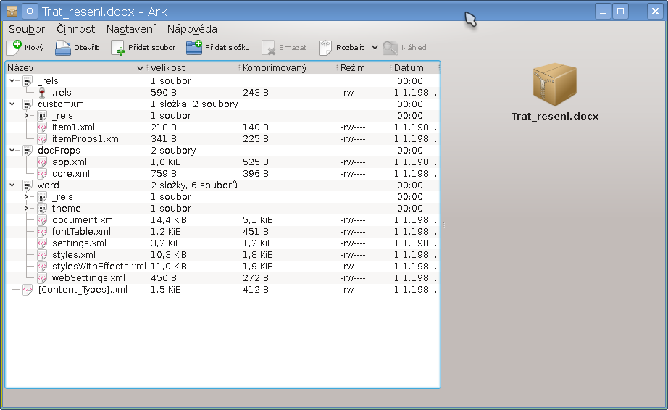Click the pin icon in the title bar
668x410 pixels.
point(30,11)
